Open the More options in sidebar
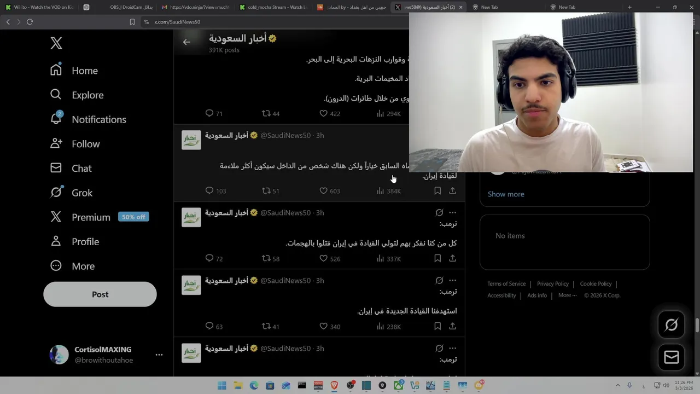This screenshot has width=700, height=394. [x=72, y=266]
